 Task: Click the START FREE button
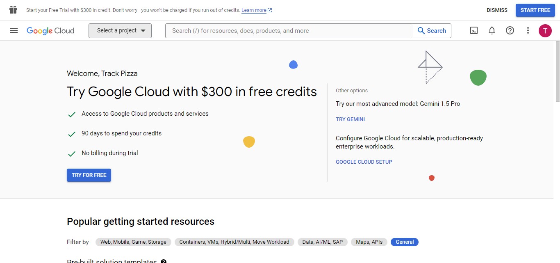pos(535,10)
